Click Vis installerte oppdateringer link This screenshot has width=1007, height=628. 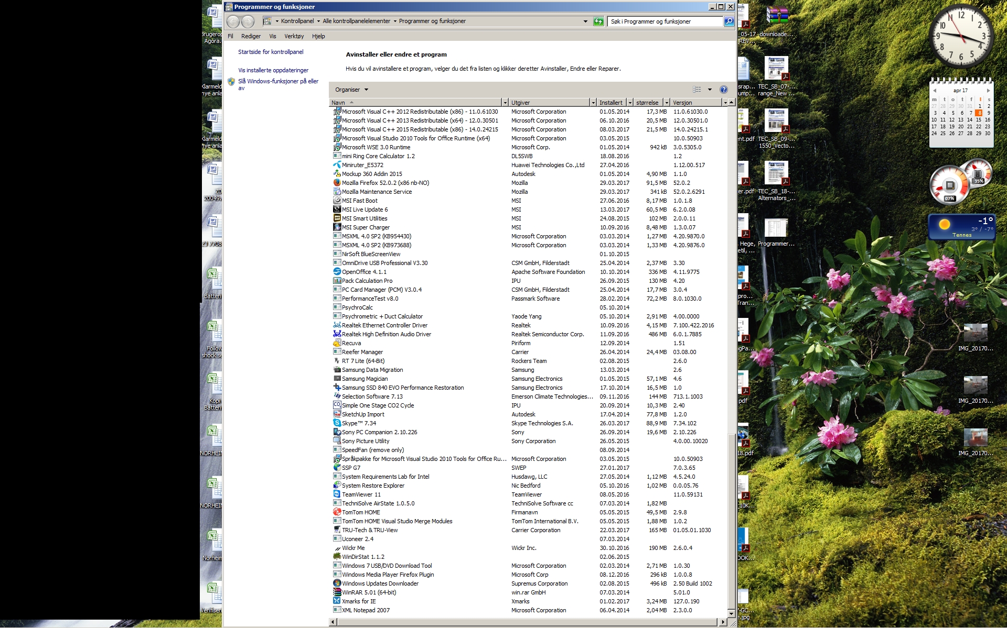pyautogui.click(x=273, y=70)
